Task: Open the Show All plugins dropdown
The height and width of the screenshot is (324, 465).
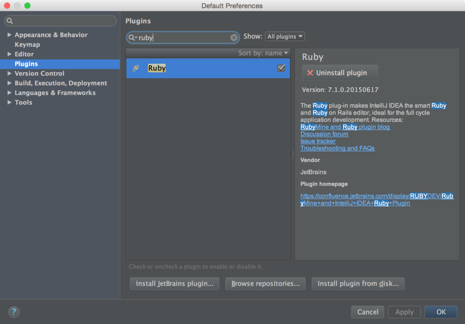Action: [x=285, y=36]
